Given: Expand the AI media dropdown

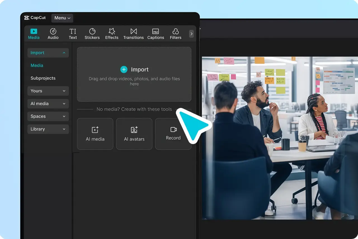Looking at the screenshot, I should tap(48, 104).
